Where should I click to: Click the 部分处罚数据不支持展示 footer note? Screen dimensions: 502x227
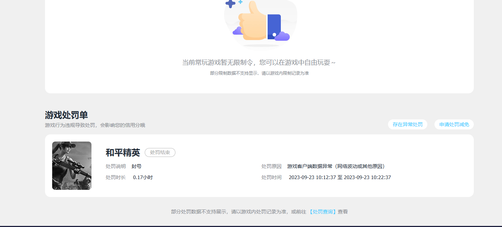pyautogui.click(x=259, y=212)
